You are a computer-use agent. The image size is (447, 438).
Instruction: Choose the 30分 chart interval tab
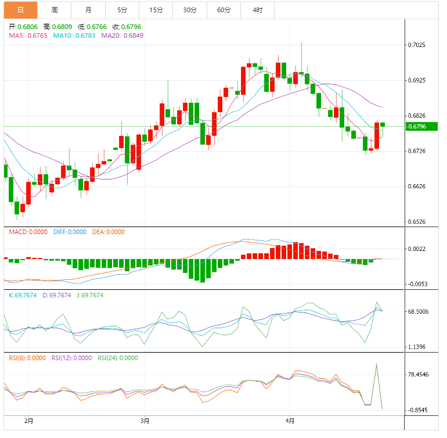(x=189, y=10)
